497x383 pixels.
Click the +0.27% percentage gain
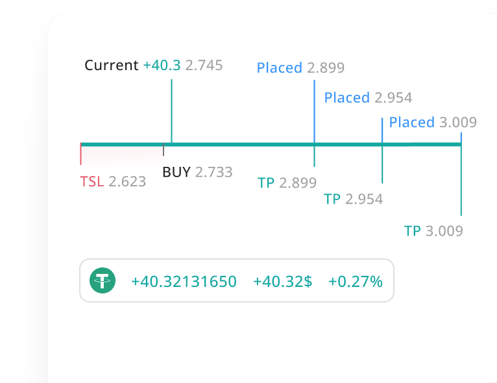point(355,282)
